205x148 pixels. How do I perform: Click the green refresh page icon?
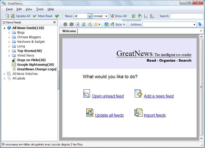click(x=84, y=24)
